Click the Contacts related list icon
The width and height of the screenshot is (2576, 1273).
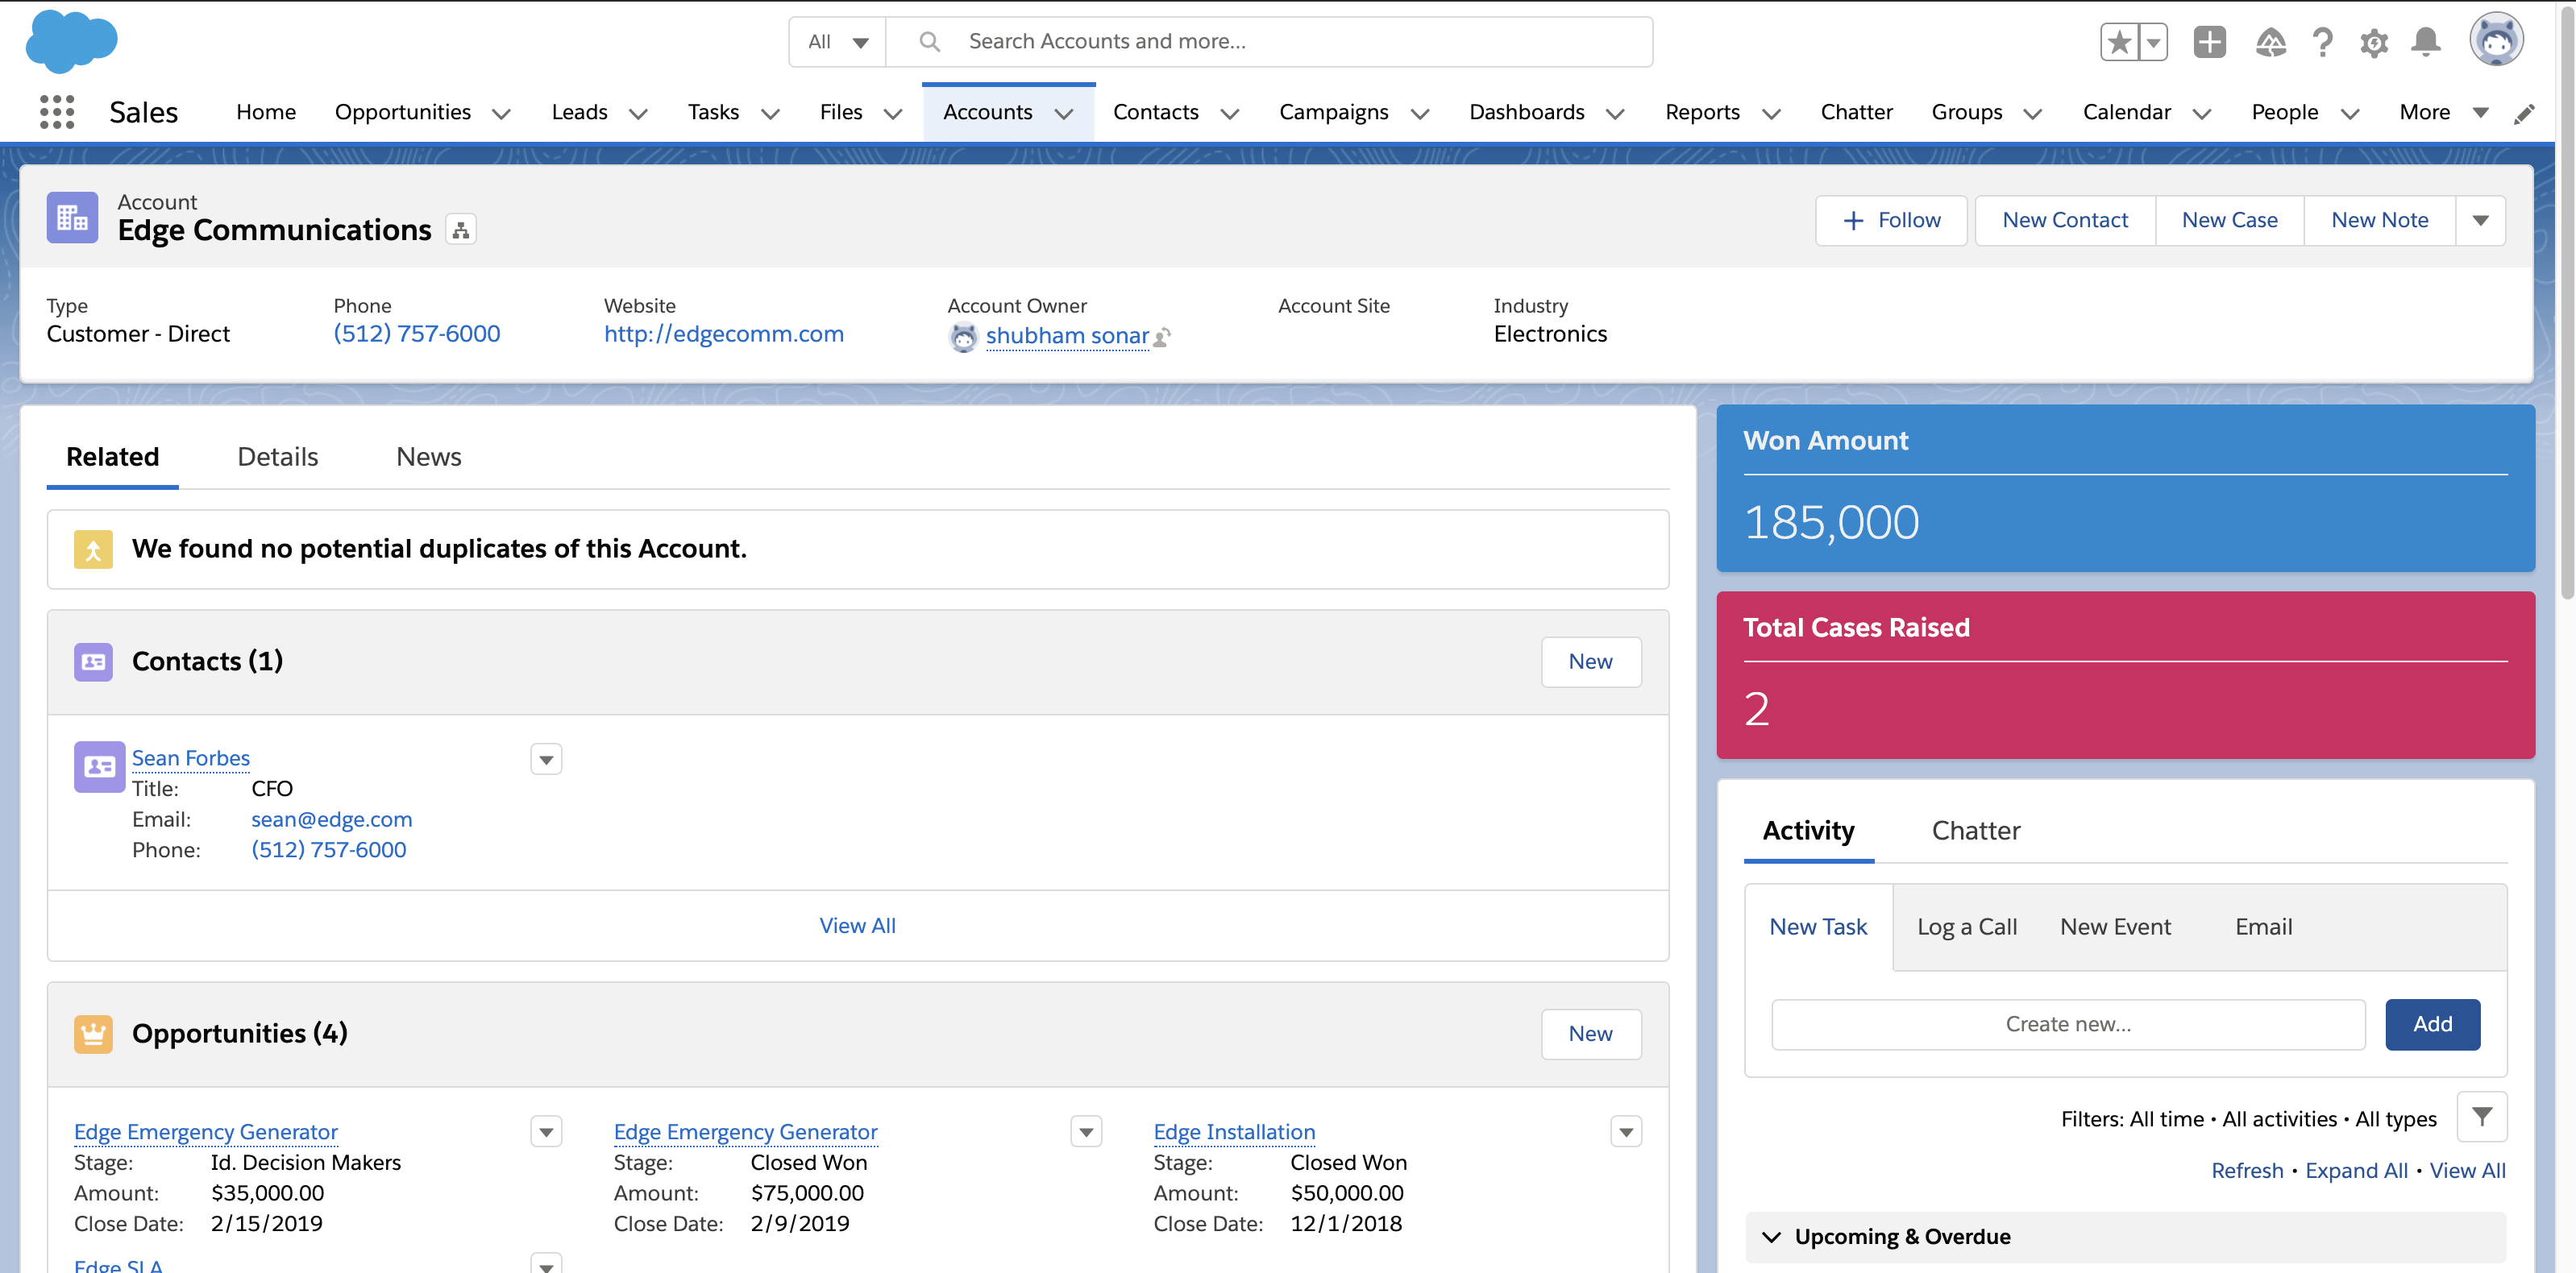click(93, 662)
